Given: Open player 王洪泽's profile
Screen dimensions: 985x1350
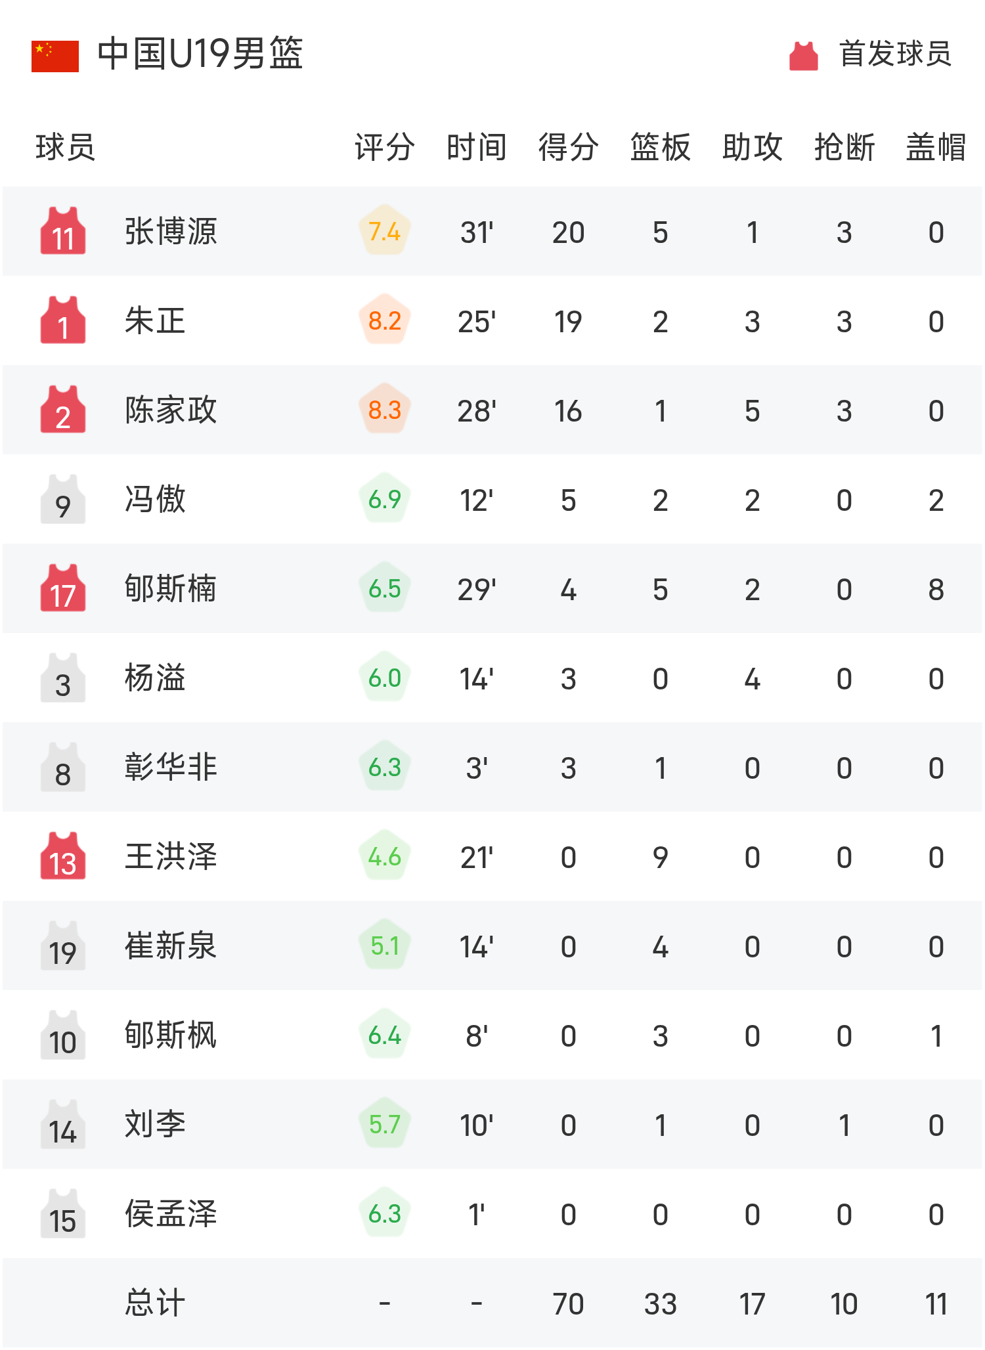Looking at the screenshot, I should coord(171,857).
